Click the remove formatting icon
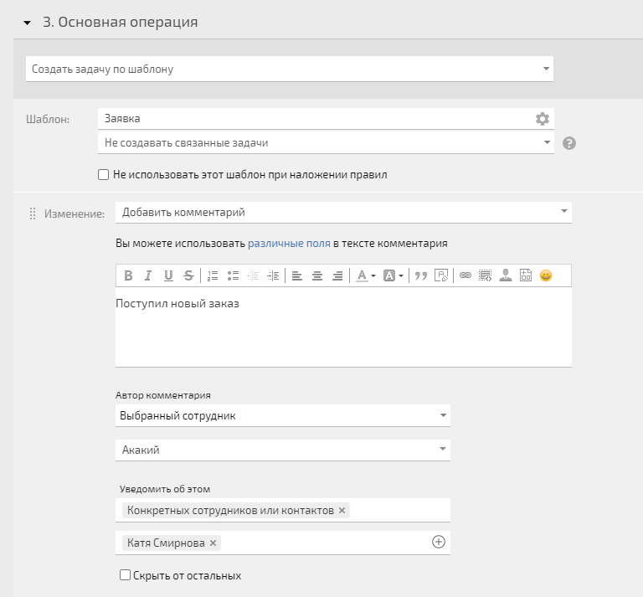 (x=441, y=275)
